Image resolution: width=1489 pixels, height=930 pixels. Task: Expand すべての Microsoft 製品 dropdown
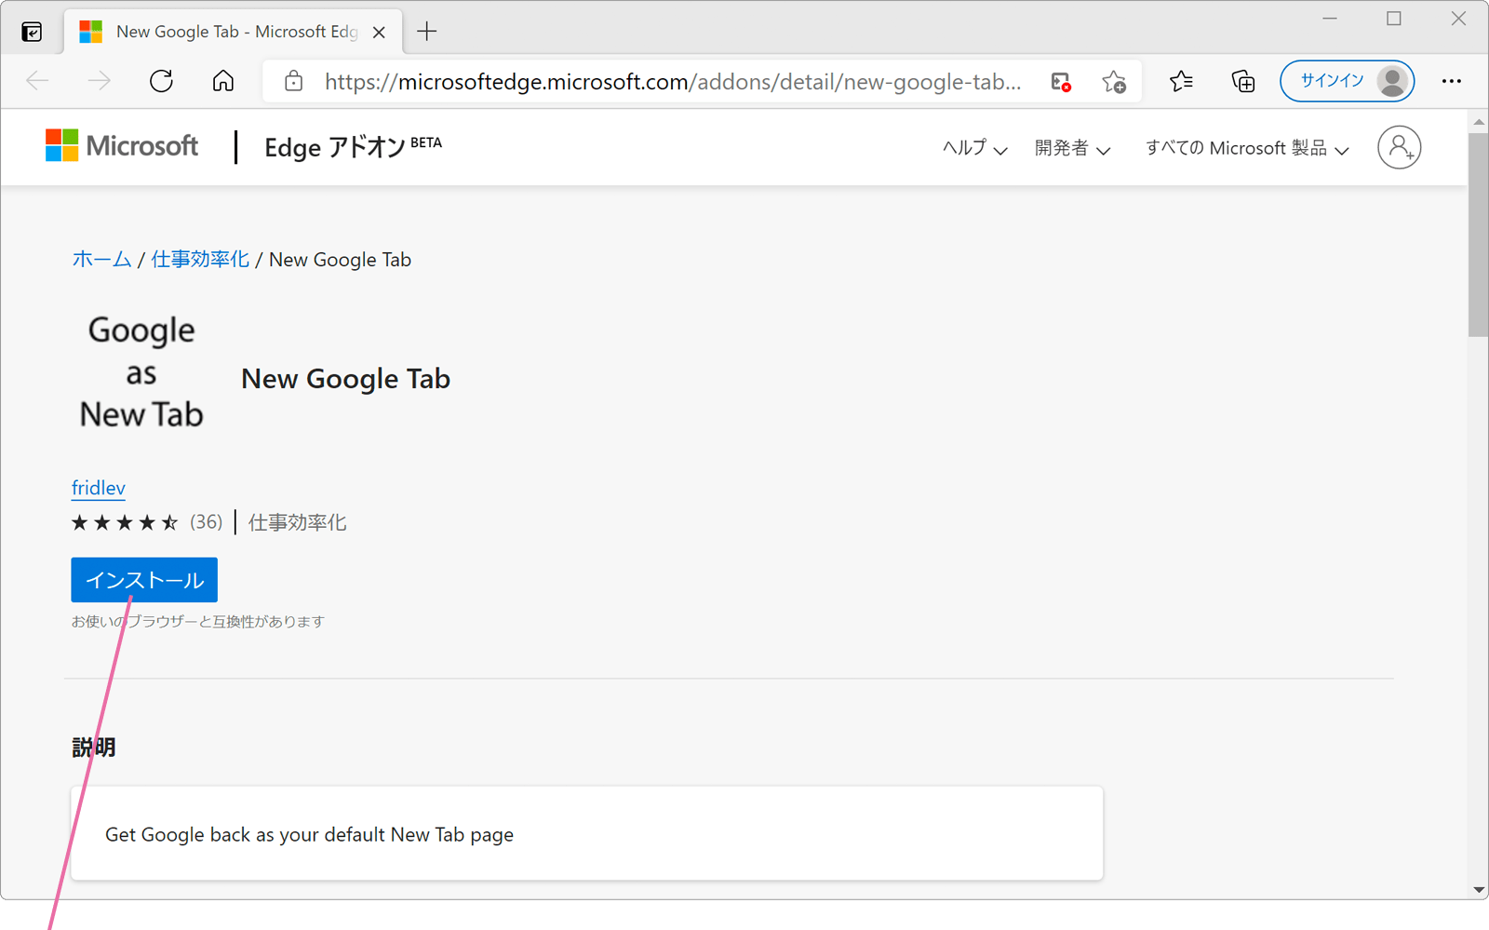click(x=1247, y=148)
